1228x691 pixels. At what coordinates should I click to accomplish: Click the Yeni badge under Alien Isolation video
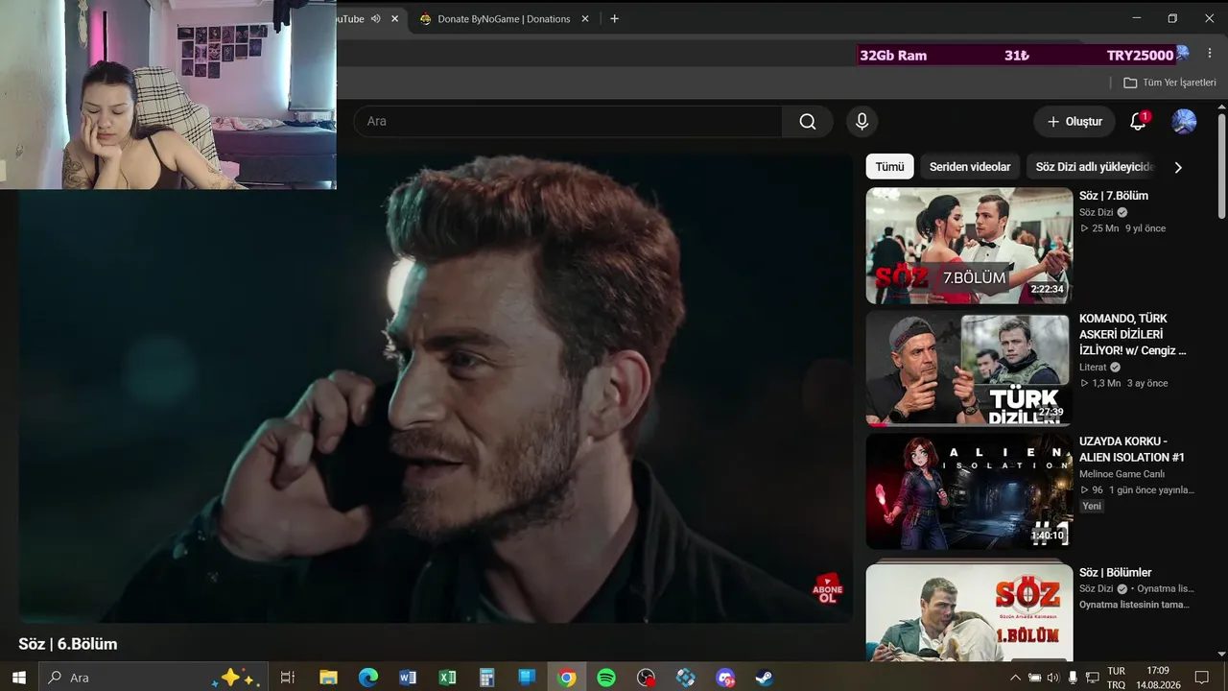[x=1092, y=506]
